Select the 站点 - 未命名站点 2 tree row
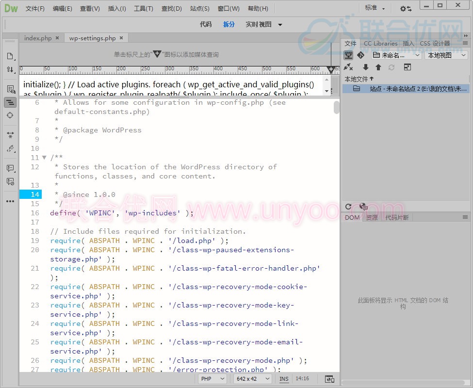The width and height of the screenshot is (473, 388). coord(406,89)
